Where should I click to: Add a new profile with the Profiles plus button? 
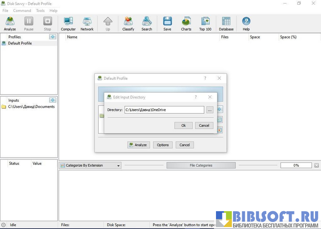(x=53, y=37)
